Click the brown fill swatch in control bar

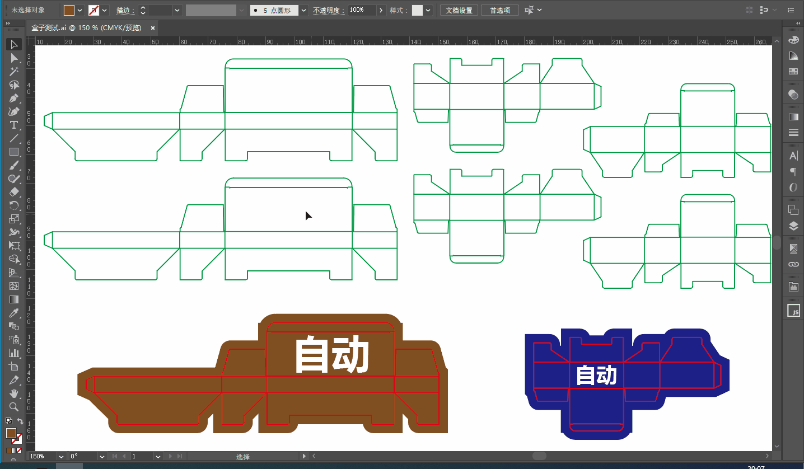(69, 10)
